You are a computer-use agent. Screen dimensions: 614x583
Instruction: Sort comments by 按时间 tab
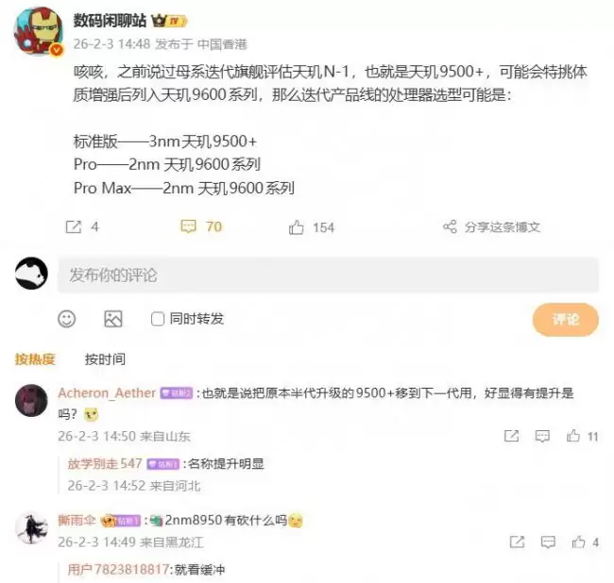pyautogui.click(x=106, y=358)
